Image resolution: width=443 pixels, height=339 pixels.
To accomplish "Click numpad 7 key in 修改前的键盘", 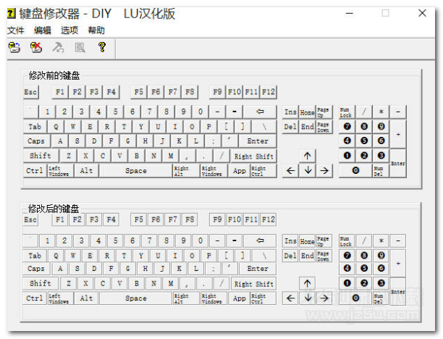I will click(347, 126).
